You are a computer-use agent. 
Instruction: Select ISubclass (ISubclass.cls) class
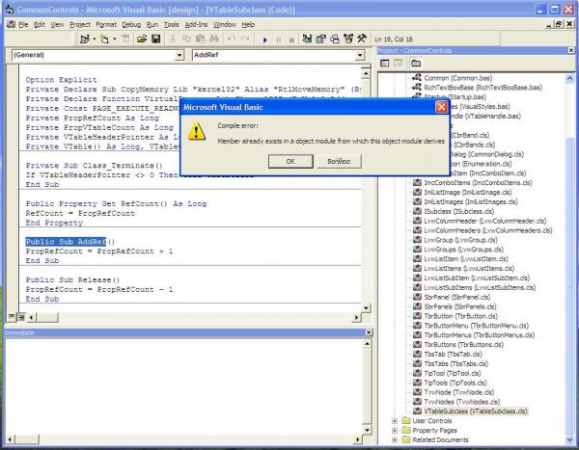458,211
